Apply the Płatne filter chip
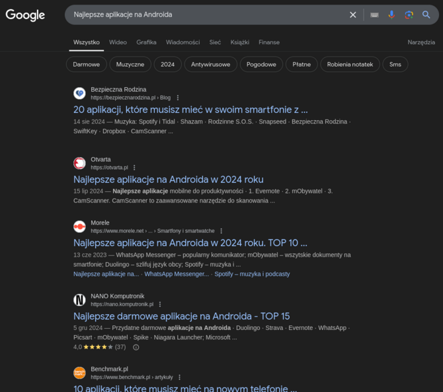This screenshot has width=443, height=392. coord(302,64)
